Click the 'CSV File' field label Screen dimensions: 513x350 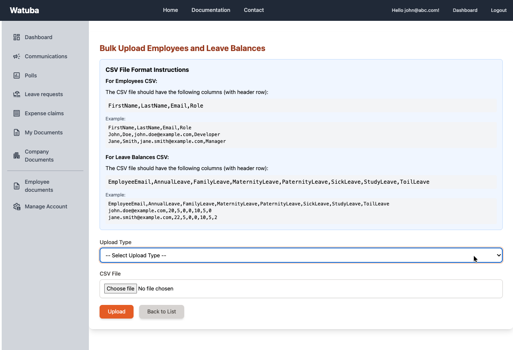point(110,274)
